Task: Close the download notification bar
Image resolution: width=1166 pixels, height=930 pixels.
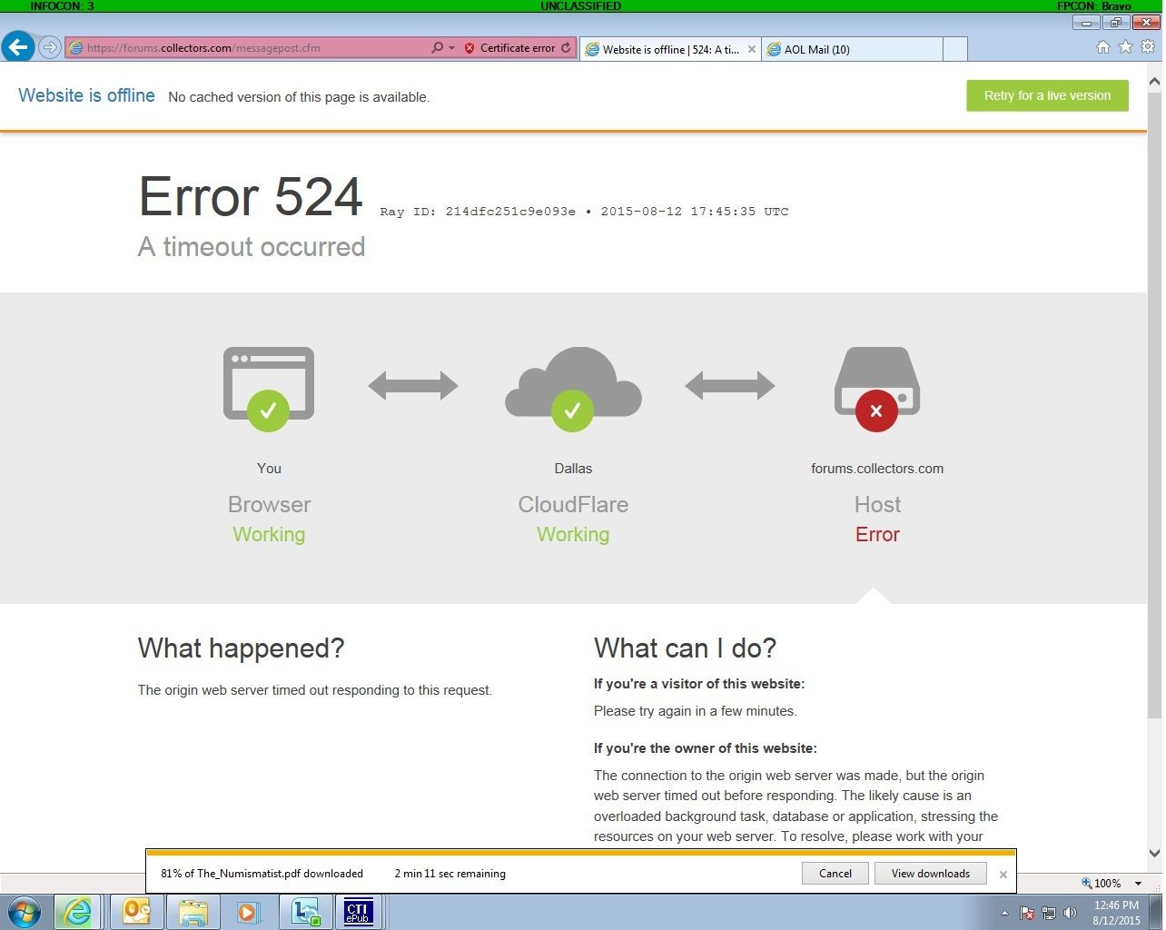Action: [1003, 875]
